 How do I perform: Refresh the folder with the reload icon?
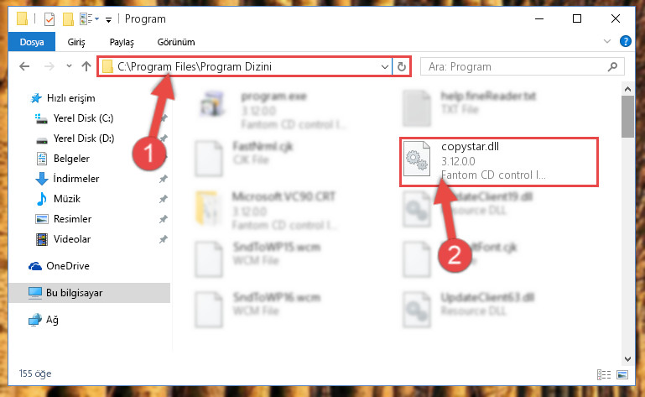[x=402, y=66]
